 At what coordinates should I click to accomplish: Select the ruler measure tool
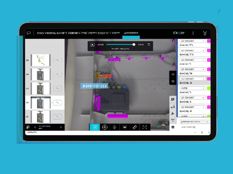coord(135,127)
